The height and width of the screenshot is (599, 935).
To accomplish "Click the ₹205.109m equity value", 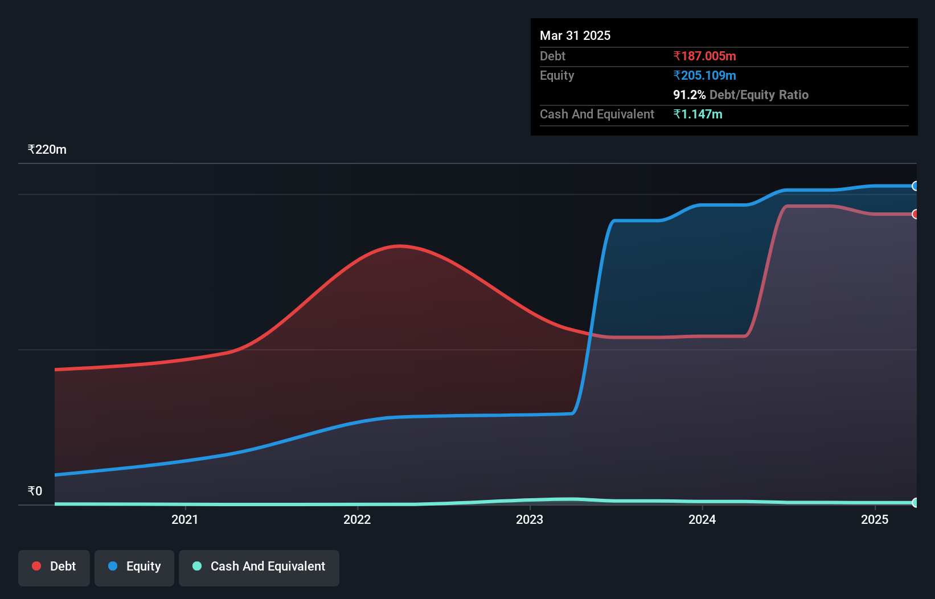I will click(x=704, y=75).
